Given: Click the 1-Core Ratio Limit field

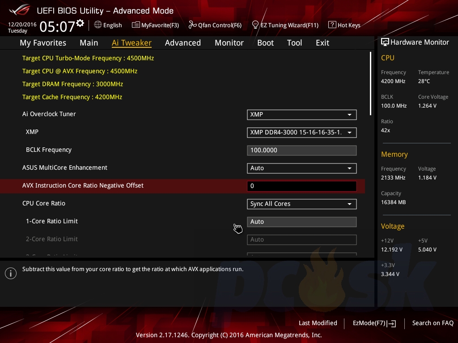Looking at the screenshot, I should click(302, 222).
